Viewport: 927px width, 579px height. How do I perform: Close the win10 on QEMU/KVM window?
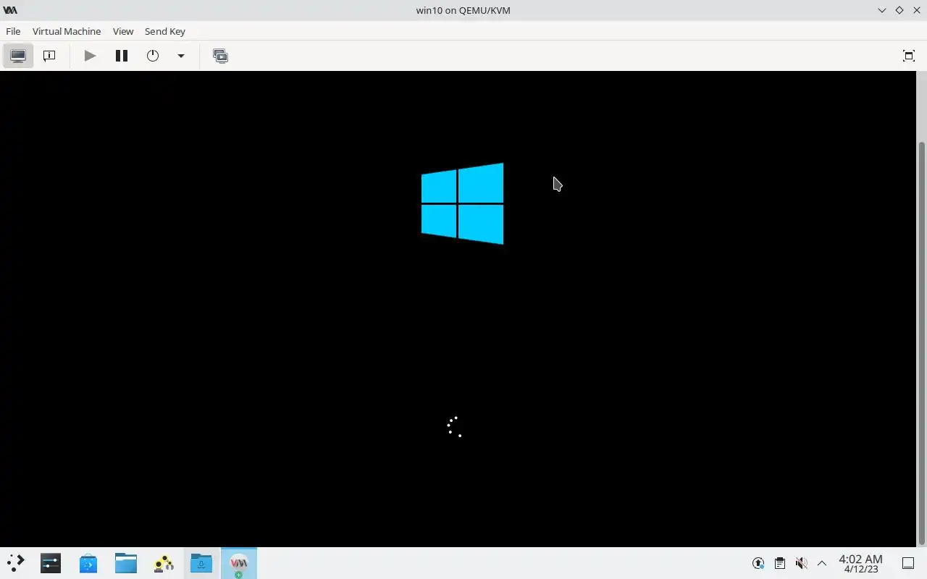click(x=917, y=10)
